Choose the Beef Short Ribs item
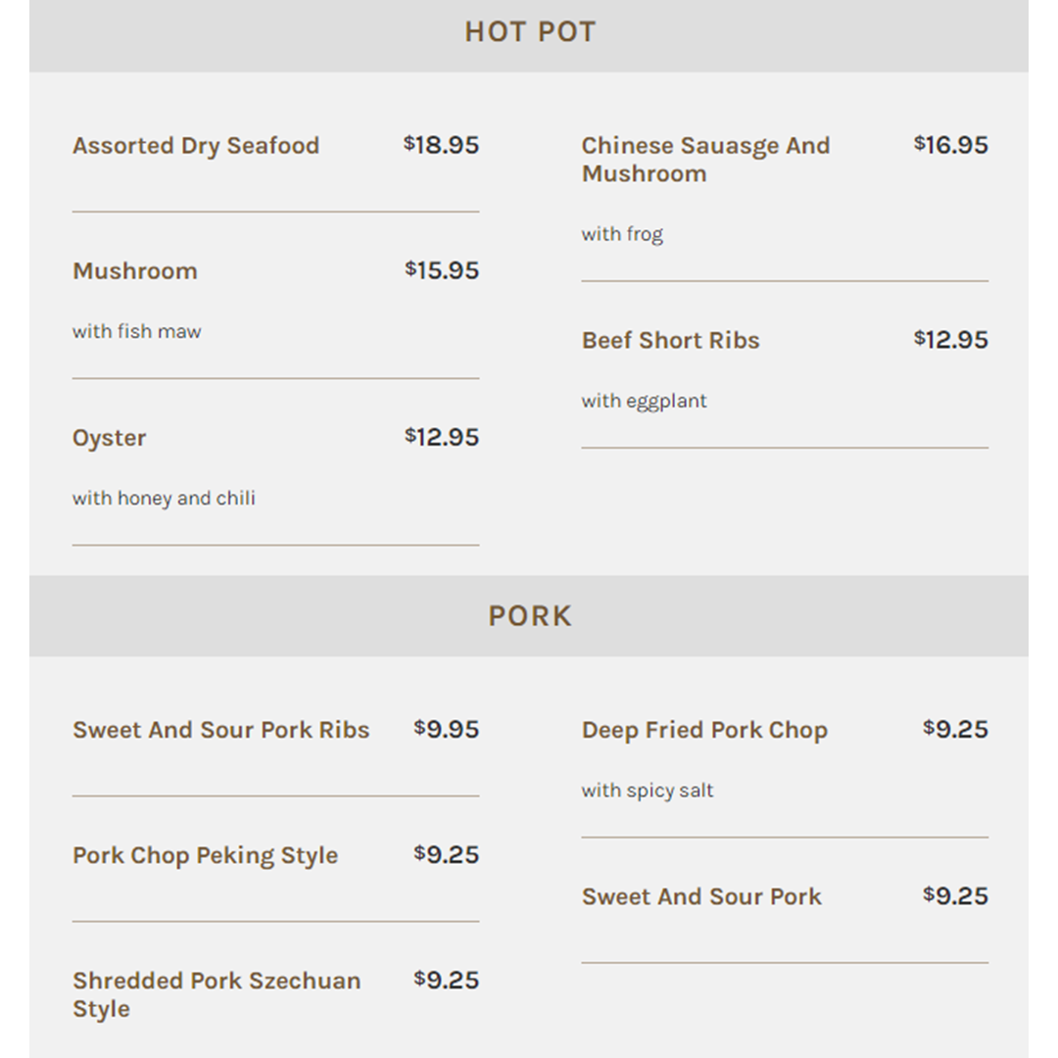 click(671, 340)
